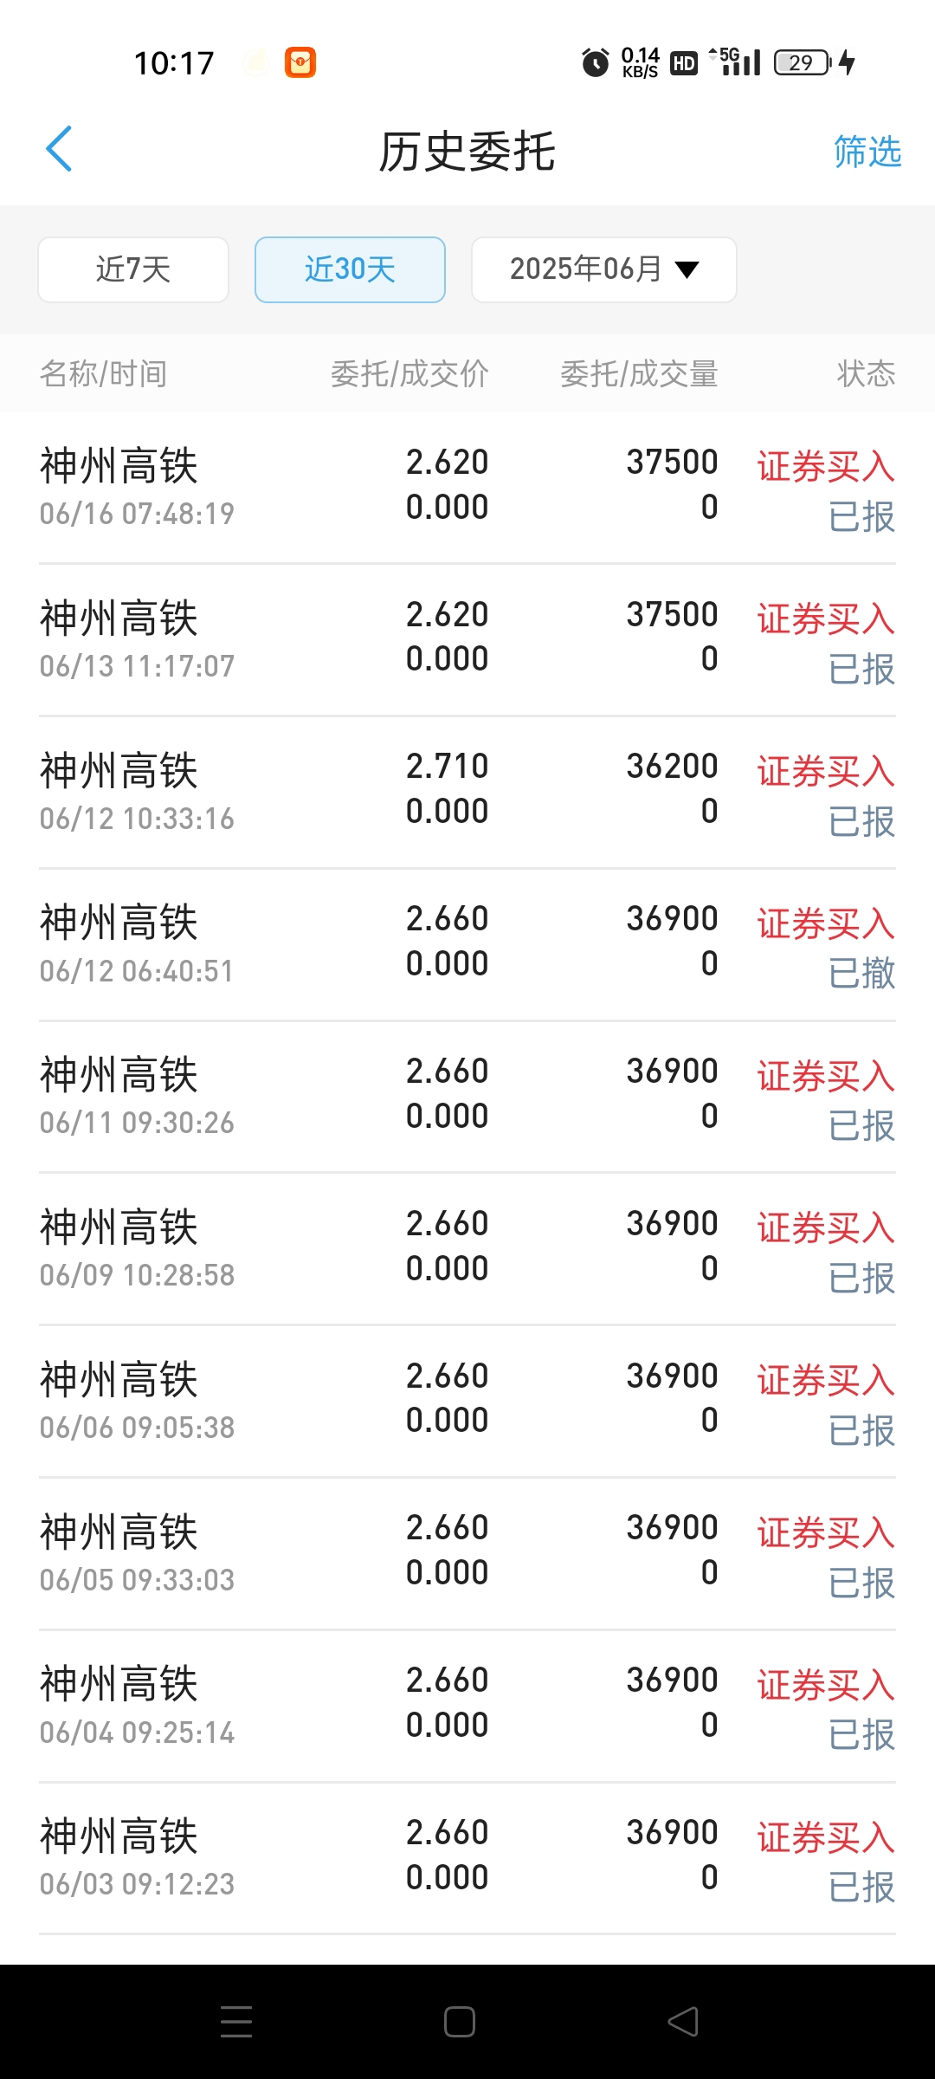Select the 近30天 filter
935x2079 pixels.
pyautogui.click(x=350, y=269)
